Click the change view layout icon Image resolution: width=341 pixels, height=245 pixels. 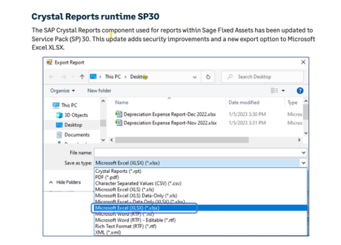[275, 90]
